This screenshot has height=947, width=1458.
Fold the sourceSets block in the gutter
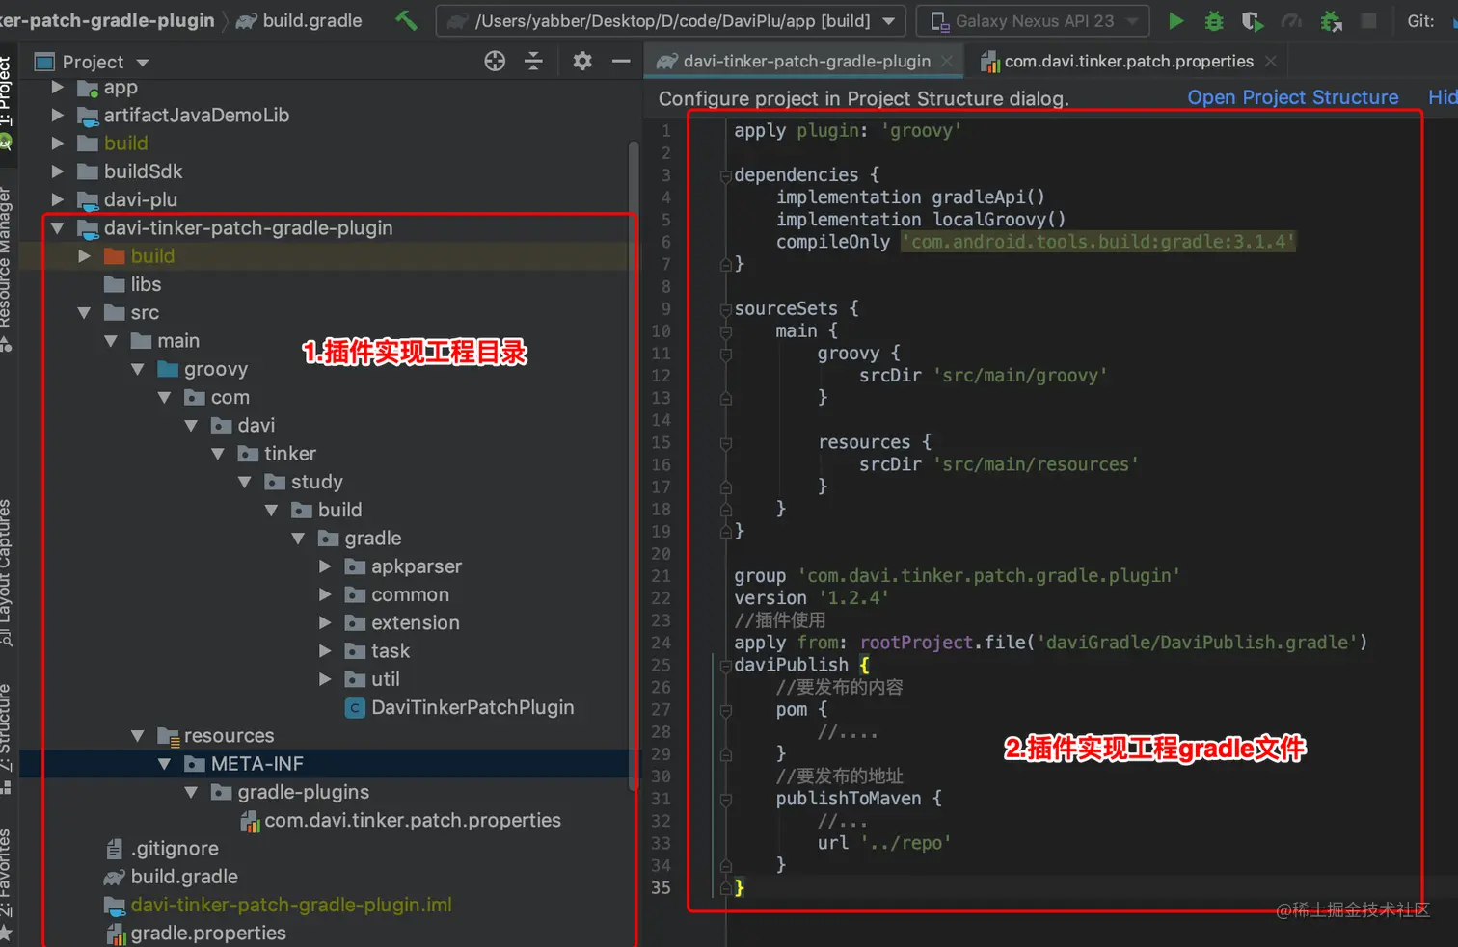(726, 309)
